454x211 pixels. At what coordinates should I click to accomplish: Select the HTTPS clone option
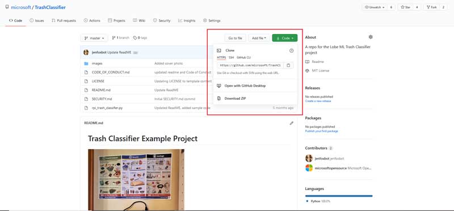click(x=221, y=58)
